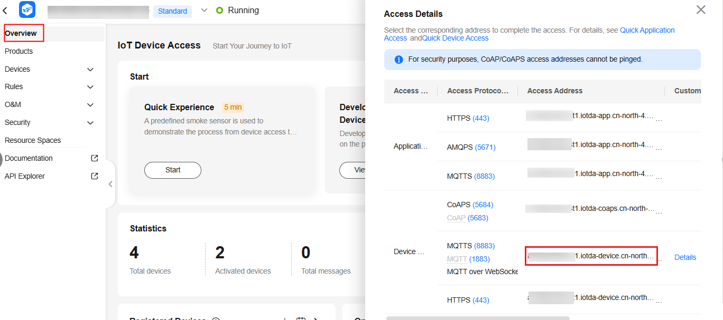
Task: Expand the Security section in sidebar
Action: tap(90, 123)
